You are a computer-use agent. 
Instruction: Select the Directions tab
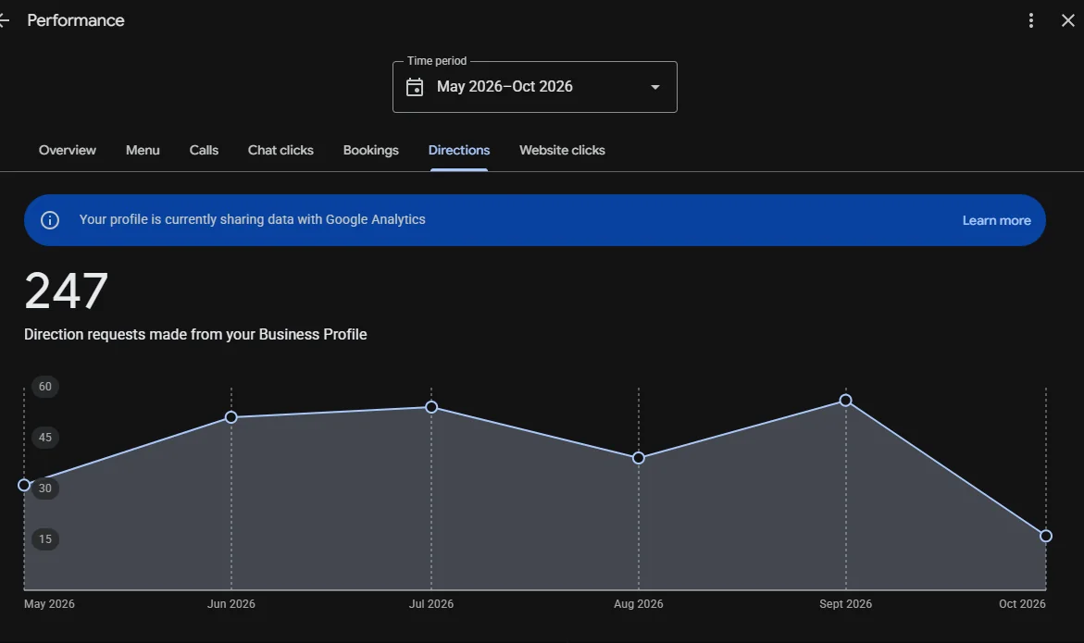point(459,150)
